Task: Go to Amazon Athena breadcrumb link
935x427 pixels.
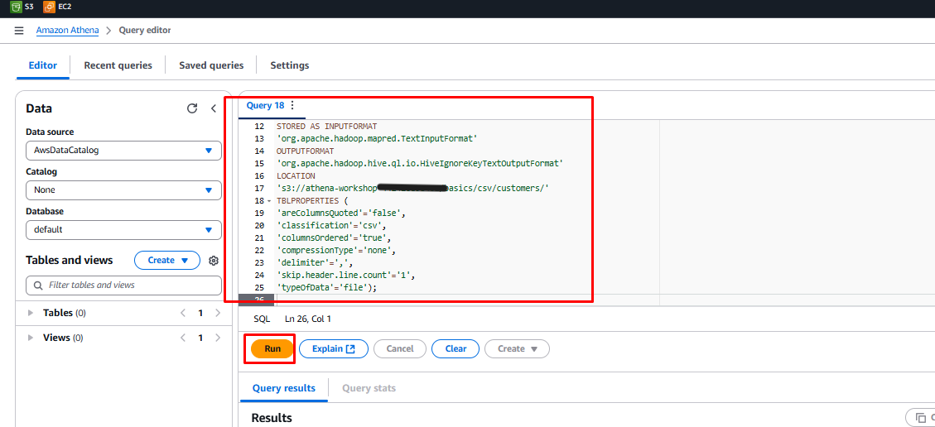Action: point(67,31)
